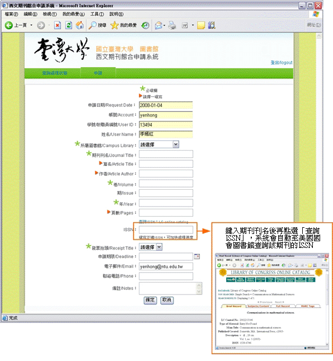Open the 檔案(F) menu

(x=12, y=14)
